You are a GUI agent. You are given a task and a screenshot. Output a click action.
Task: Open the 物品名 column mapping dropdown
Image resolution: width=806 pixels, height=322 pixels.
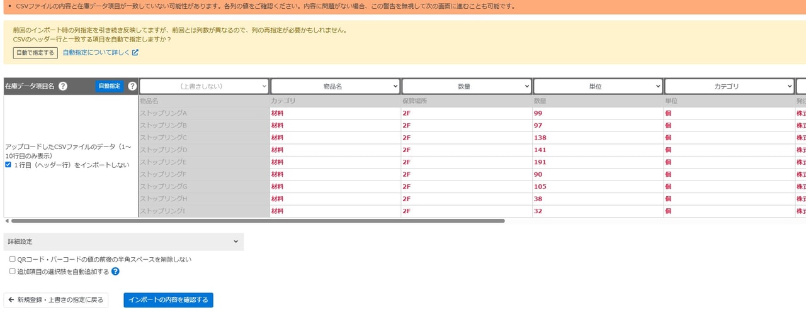335,86
